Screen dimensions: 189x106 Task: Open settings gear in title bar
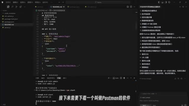(169, 2)
